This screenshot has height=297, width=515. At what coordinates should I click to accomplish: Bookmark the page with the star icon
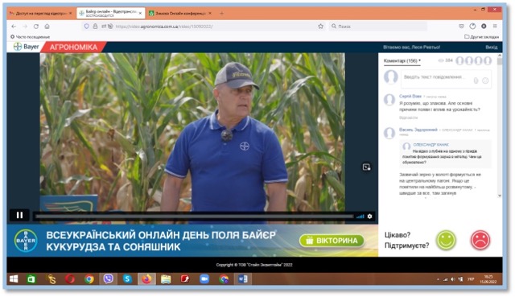pos(320,27)
